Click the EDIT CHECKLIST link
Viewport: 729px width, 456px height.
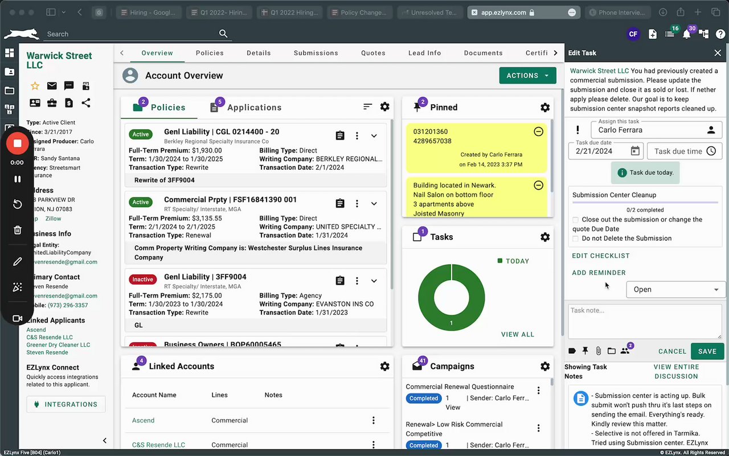(x=601, y=256)
